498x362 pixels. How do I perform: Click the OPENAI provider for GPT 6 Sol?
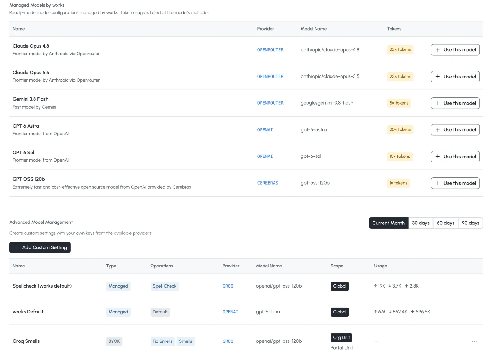point(265,157)
